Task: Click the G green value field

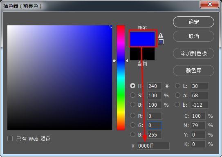Action: 155,125
